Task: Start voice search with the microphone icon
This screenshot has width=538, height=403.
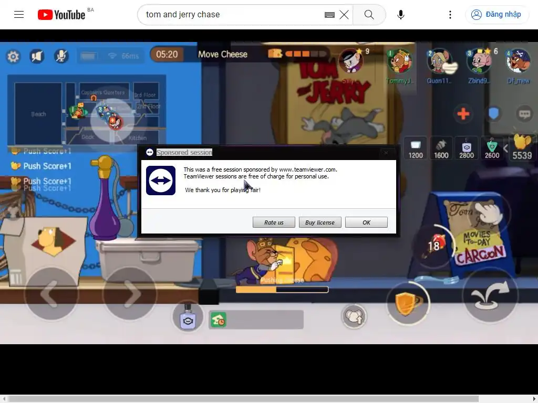Action: pos(400,15)
